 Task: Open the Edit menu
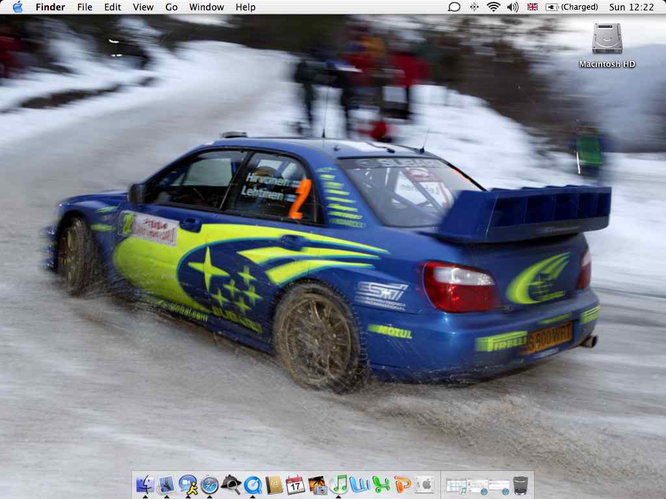[x=113, y=7]
